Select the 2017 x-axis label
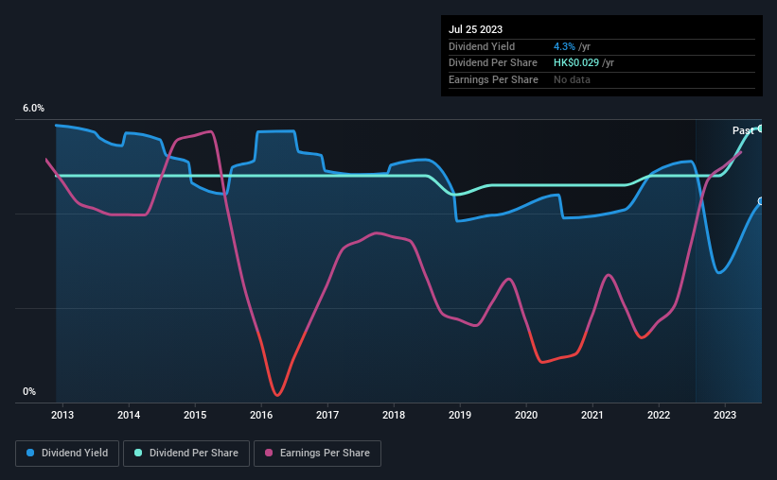 327,415
